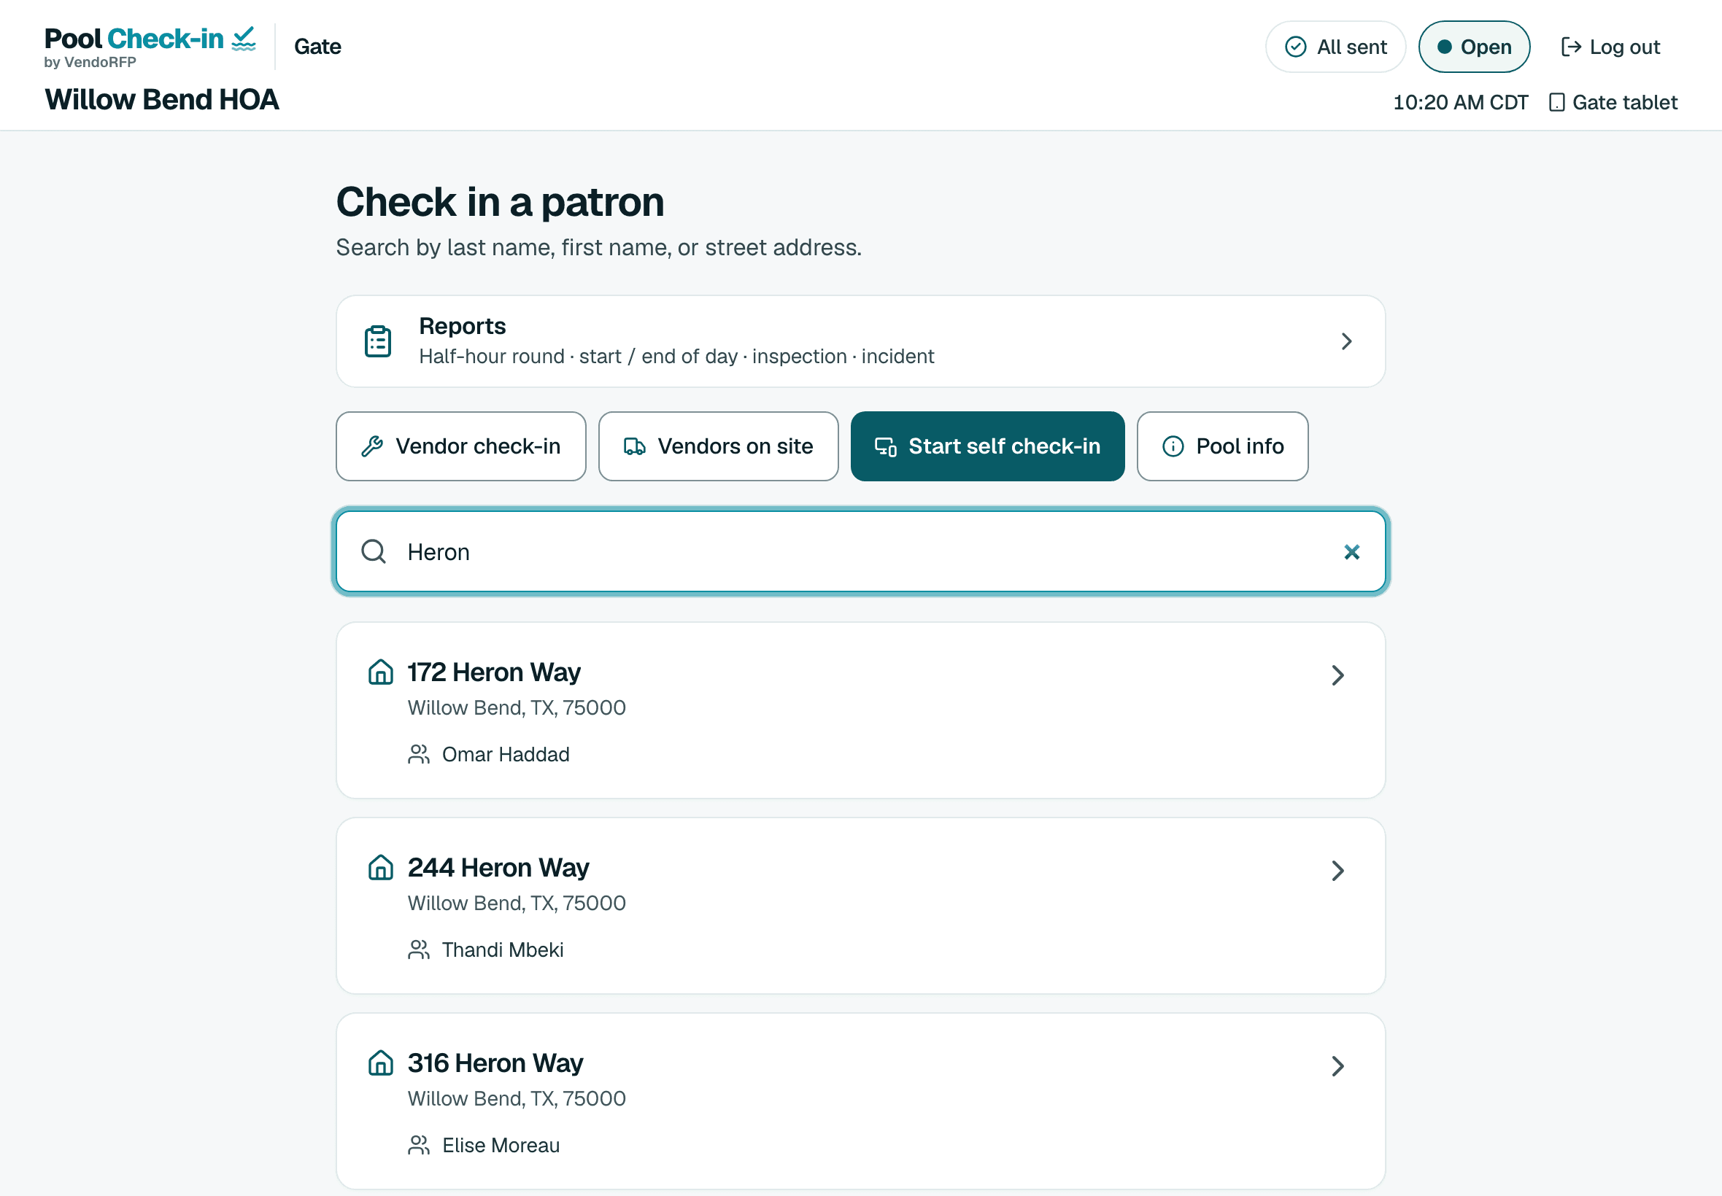This screenshot has height=1196, width=1722.
Task: Click the Pool Check-in logo
Action: pyautogui.click(x=150, y=47)
